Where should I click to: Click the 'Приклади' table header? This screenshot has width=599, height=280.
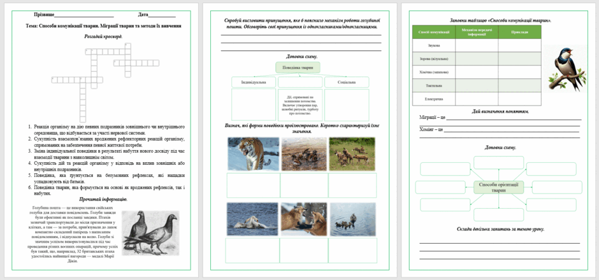pos(519,32)
